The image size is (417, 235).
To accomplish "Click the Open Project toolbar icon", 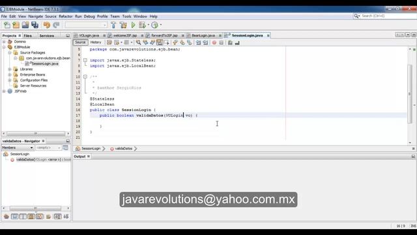I will [x=25, y=25].
